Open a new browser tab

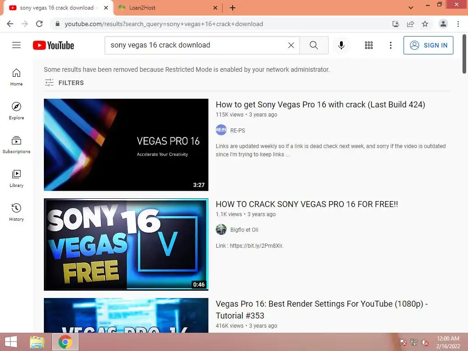(233, 8)
